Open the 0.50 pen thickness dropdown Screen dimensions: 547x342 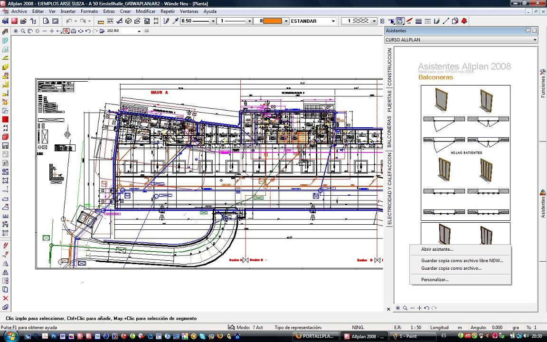(213, 21)
